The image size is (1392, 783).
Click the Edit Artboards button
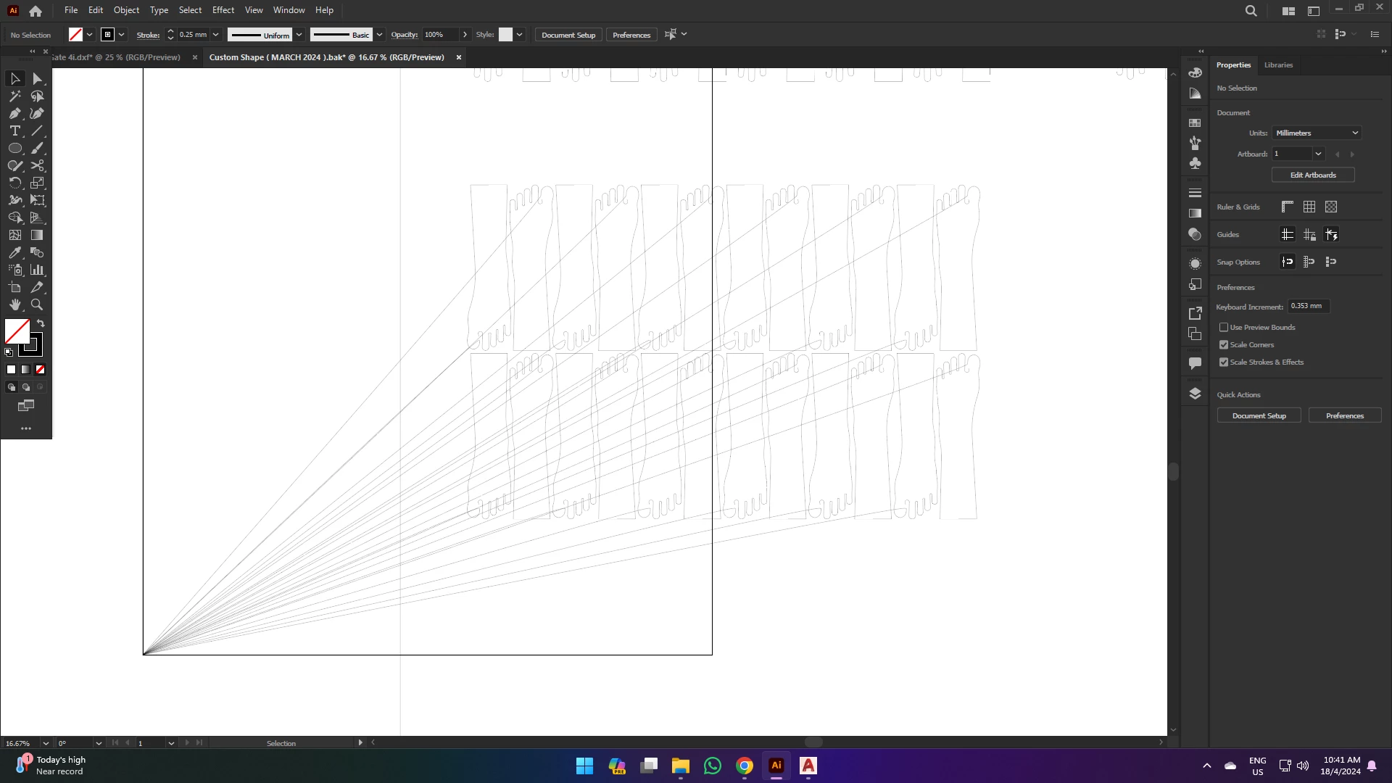coord(1312,175)
